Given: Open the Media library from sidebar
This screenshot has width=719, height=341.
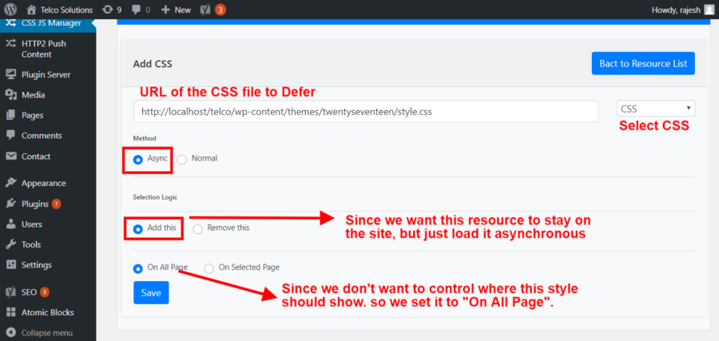Looking at the screenshot, I should pyautogui.click(x=33, y=95).
